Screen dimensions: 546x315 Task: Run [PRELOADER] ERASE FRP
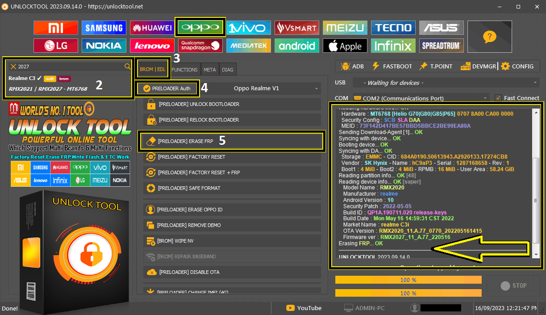(x=231, y=141)
